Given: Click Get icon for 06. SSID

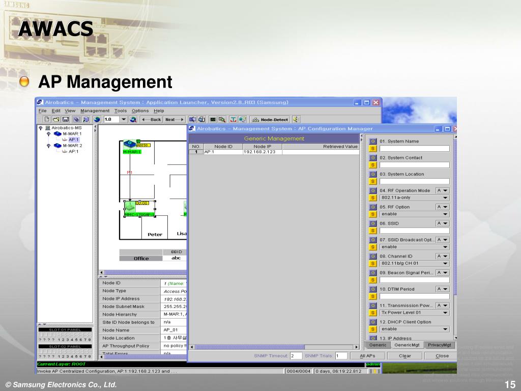Looking at the screenshot, I should pyautogui.click(x=373, y=224).
